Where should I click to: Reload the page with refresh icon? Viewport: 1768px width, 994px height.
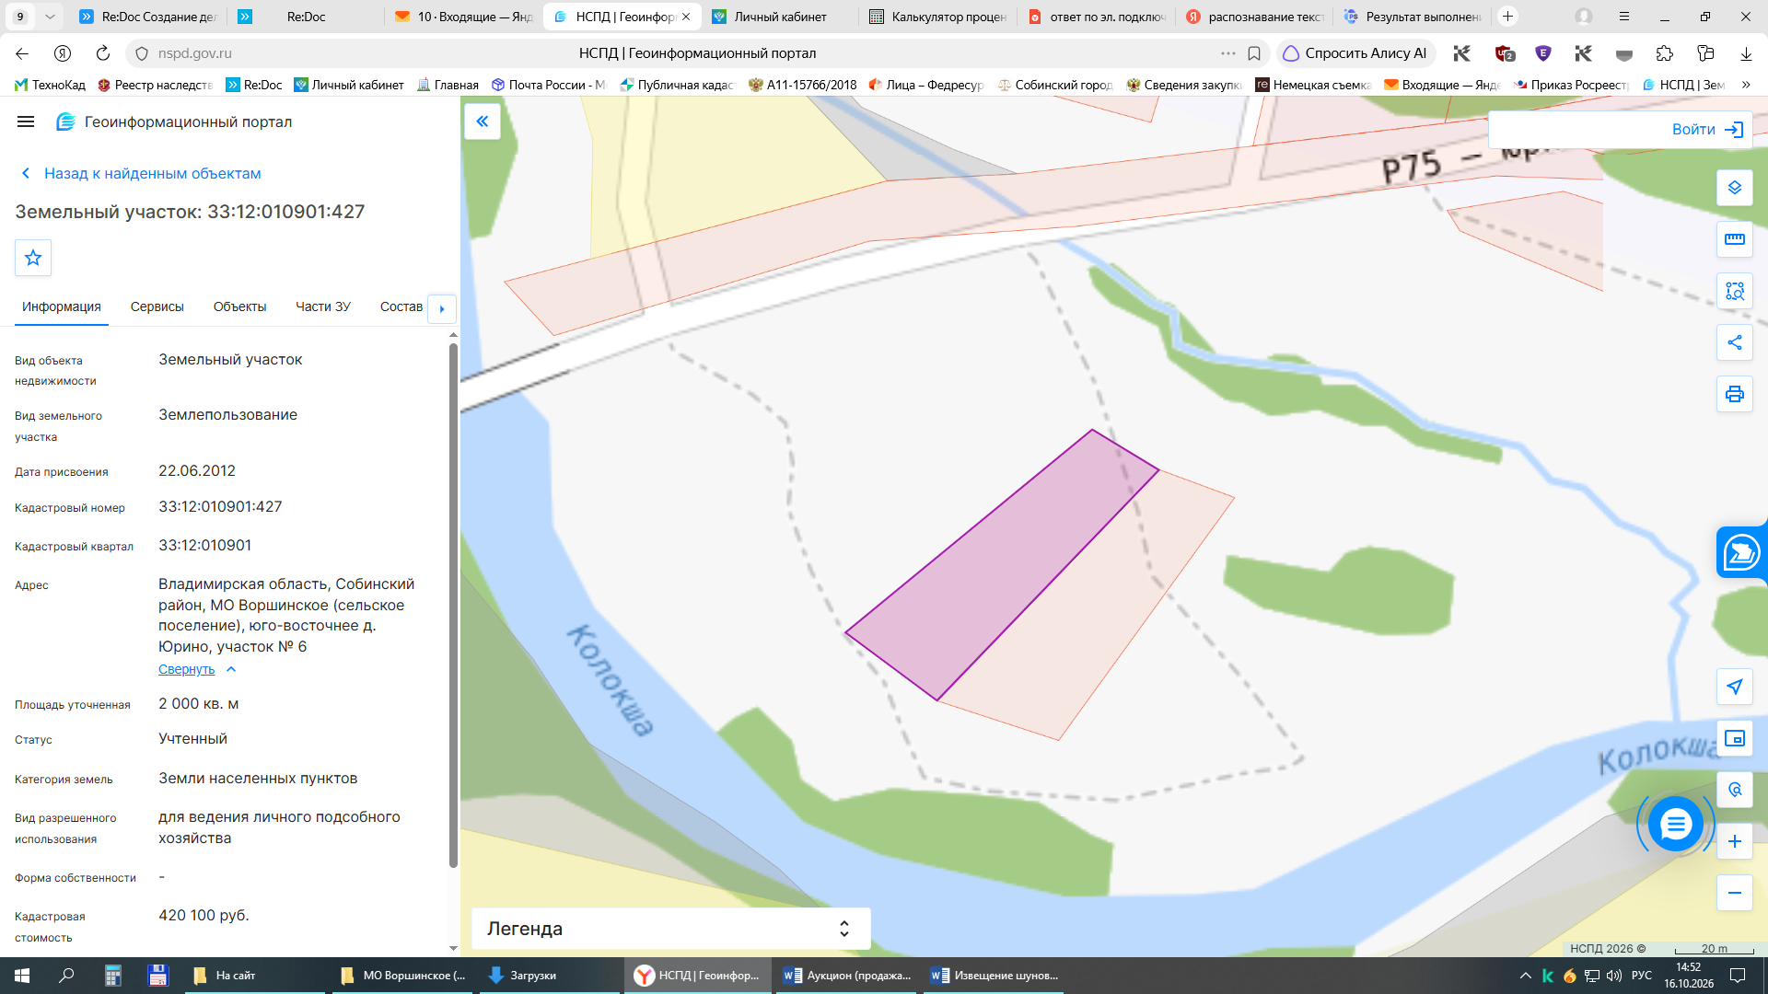click(x=103, y=53)
